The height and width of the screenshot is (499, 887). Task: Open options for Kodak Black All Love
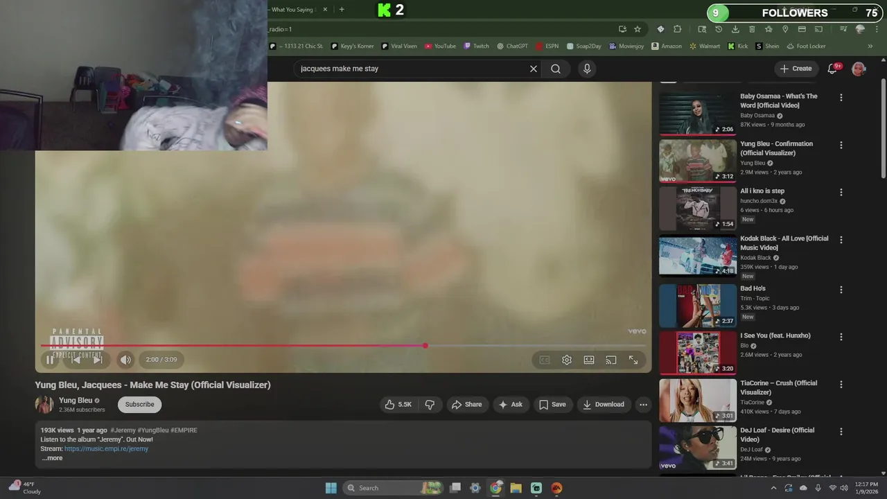[841, 240]
